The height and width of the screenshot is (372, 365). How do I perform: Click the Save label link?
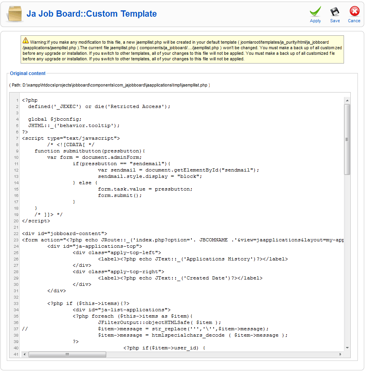(x=335, y=21)
